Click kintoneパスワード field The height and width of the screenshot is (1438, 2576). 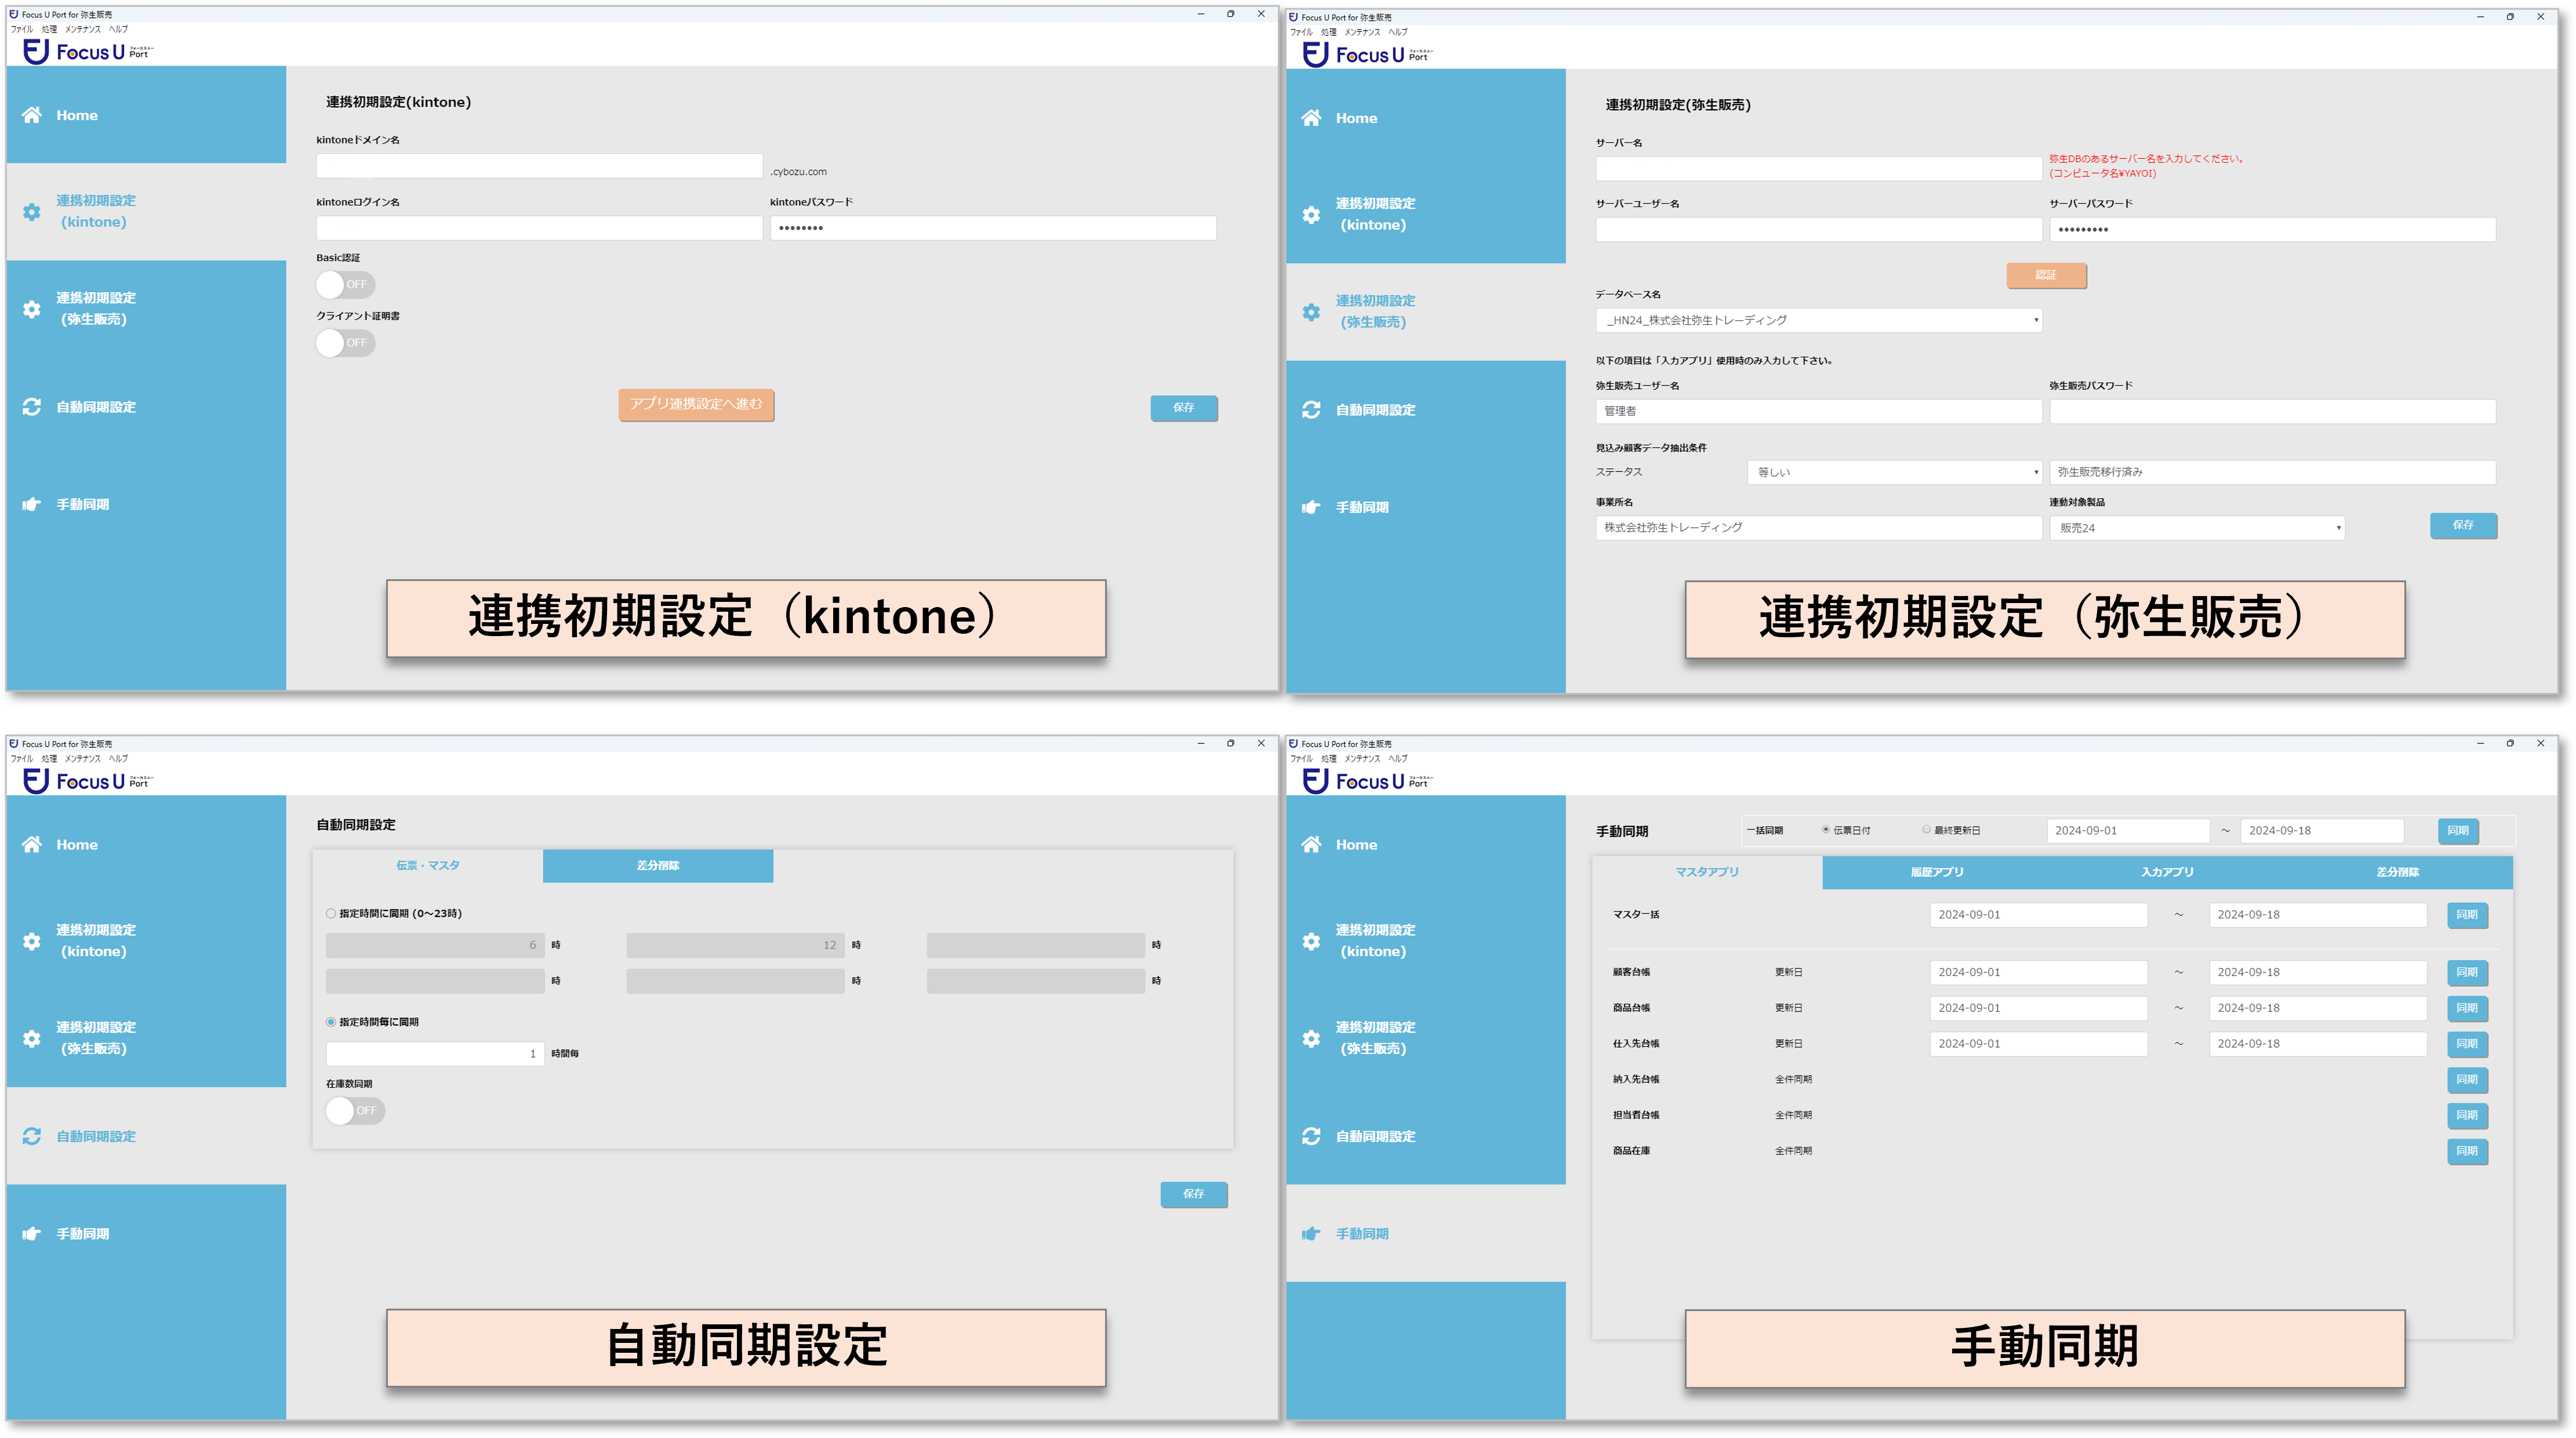click(993, 228)
